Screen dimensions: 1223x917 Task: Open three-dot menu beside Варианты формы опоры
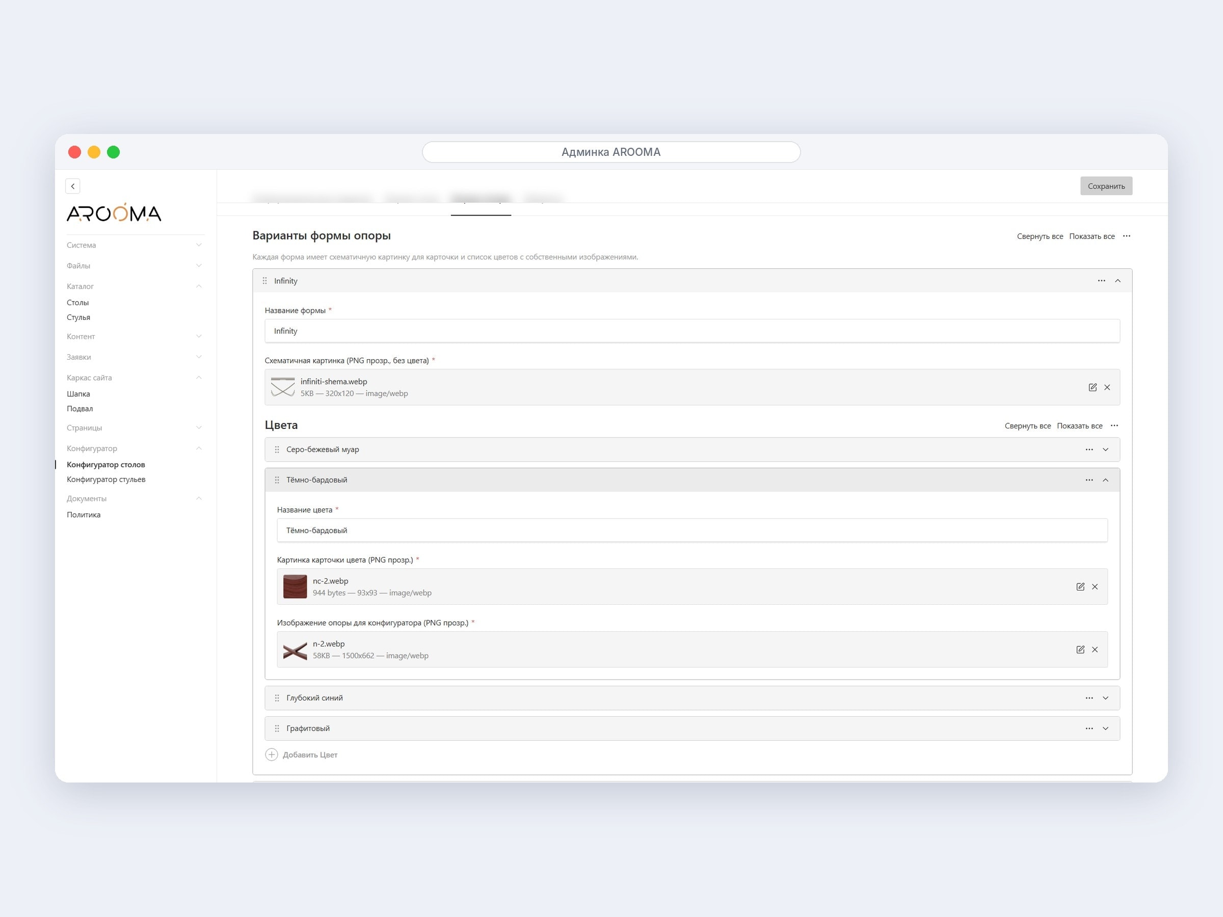1127,236
